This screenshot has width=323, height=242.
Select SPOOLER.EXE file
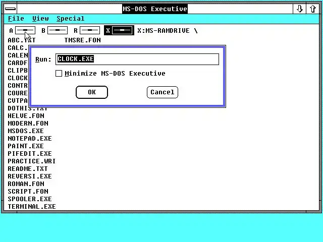(30, 199)
